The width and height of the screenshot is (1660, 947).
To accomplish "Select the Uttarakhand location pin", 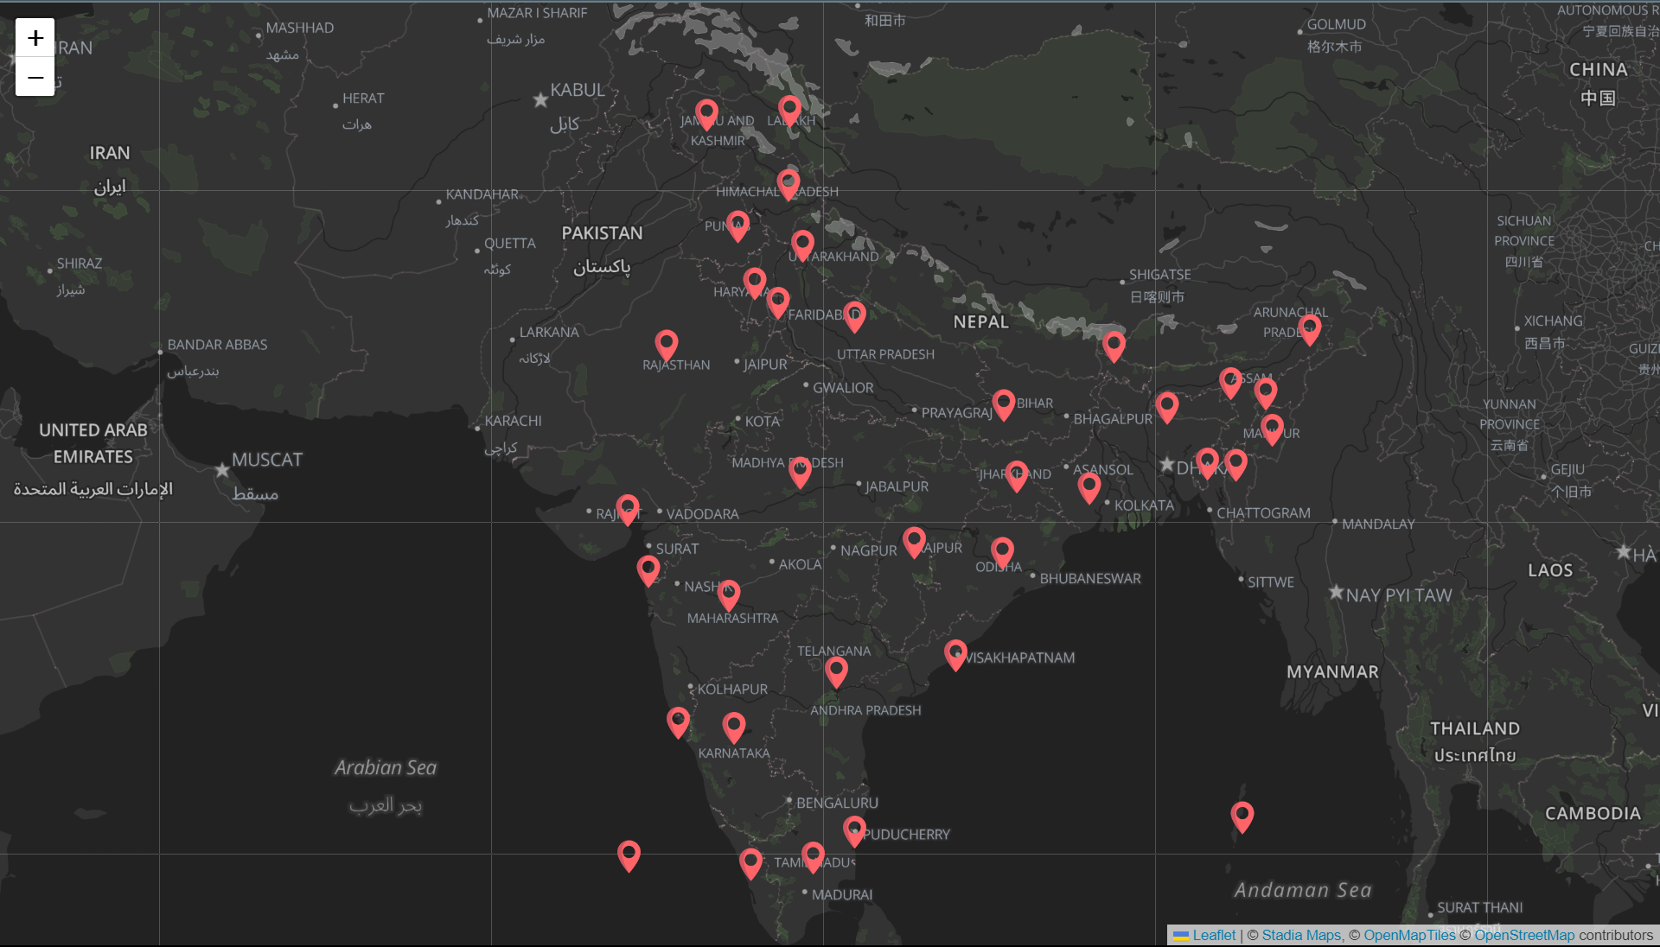I will [803, 245].
